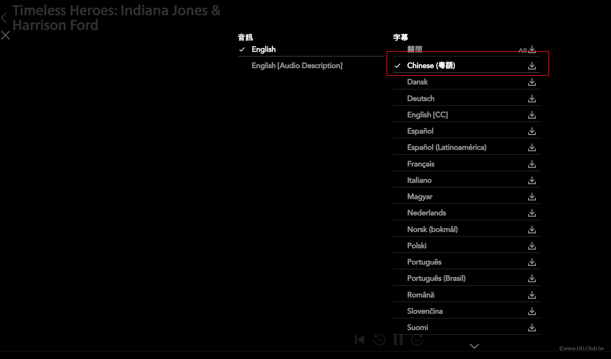
Task: Skip forward 10 seconds
Action: (x=417, y=339)
